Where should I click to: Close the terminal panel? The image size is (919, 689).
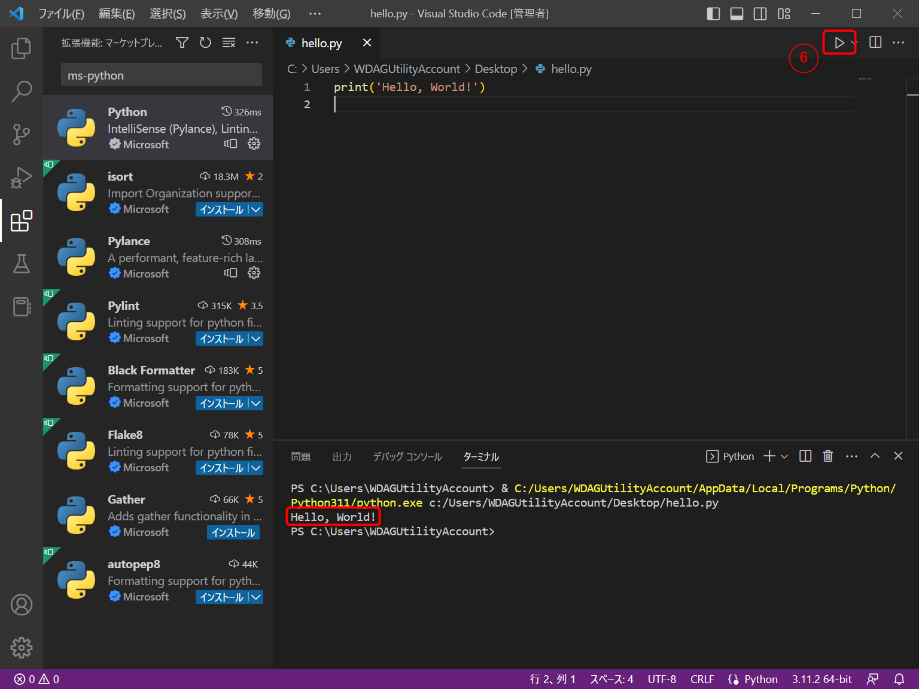click(898, 456)
